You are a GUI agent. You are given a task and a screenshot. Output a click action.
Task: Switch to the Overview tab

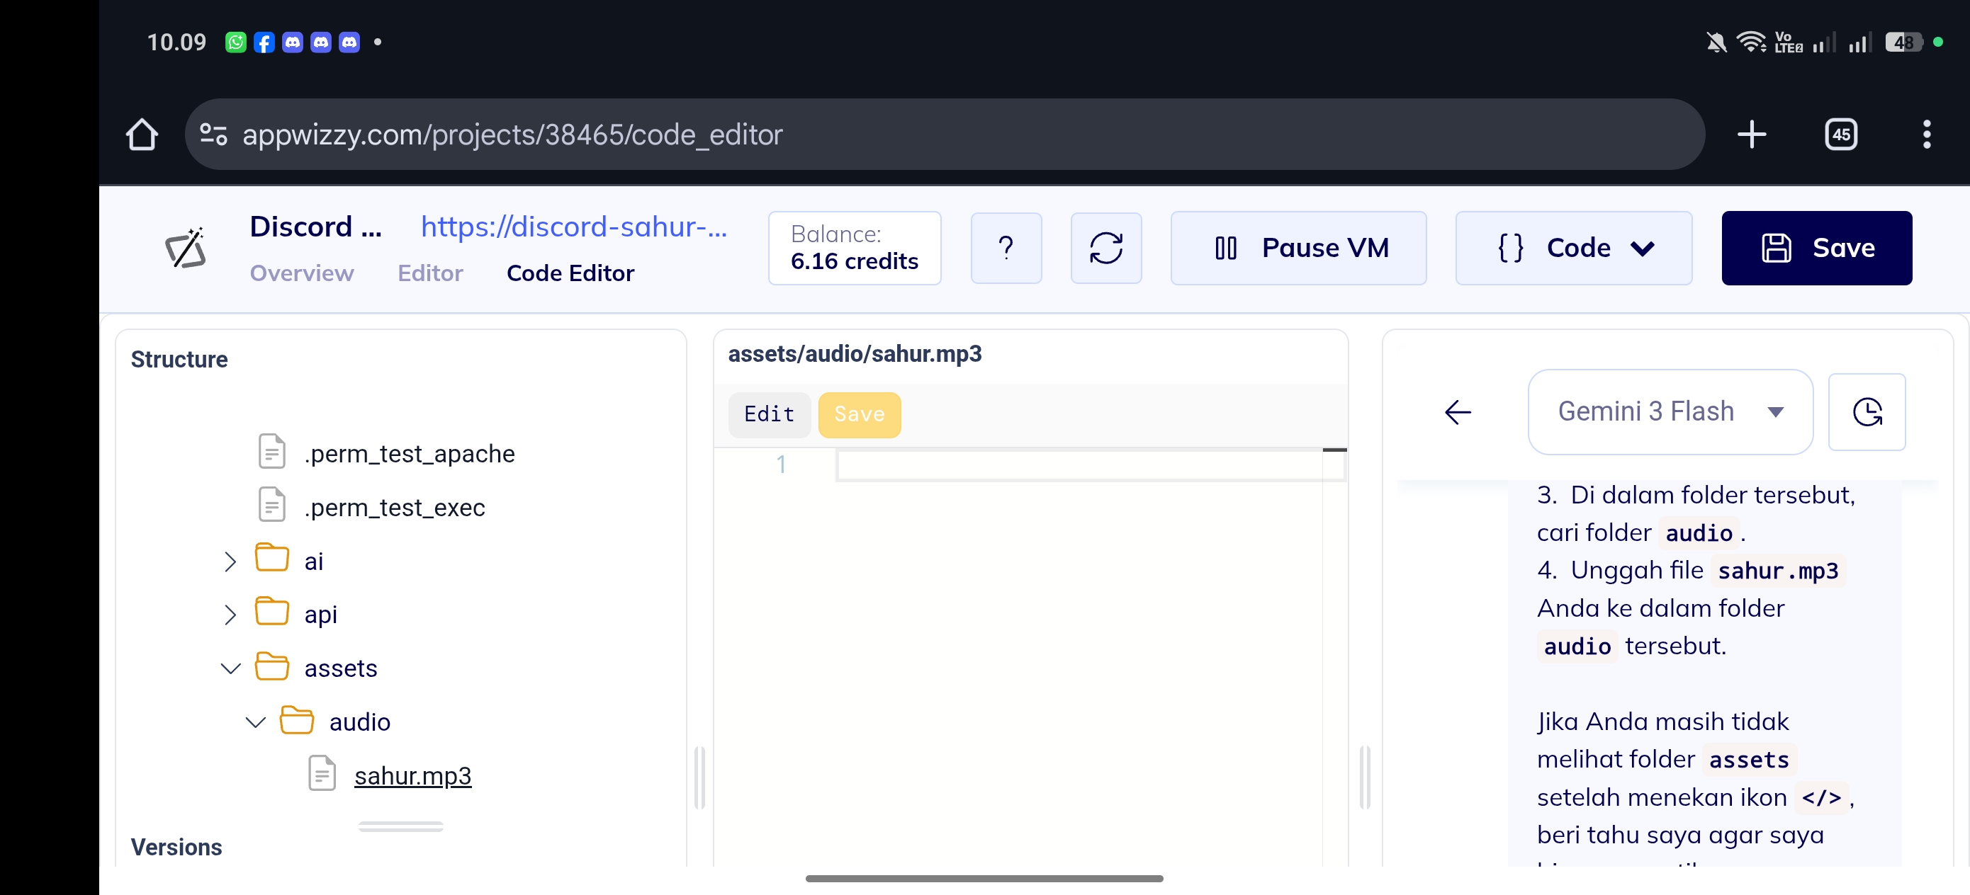(301, 273)
